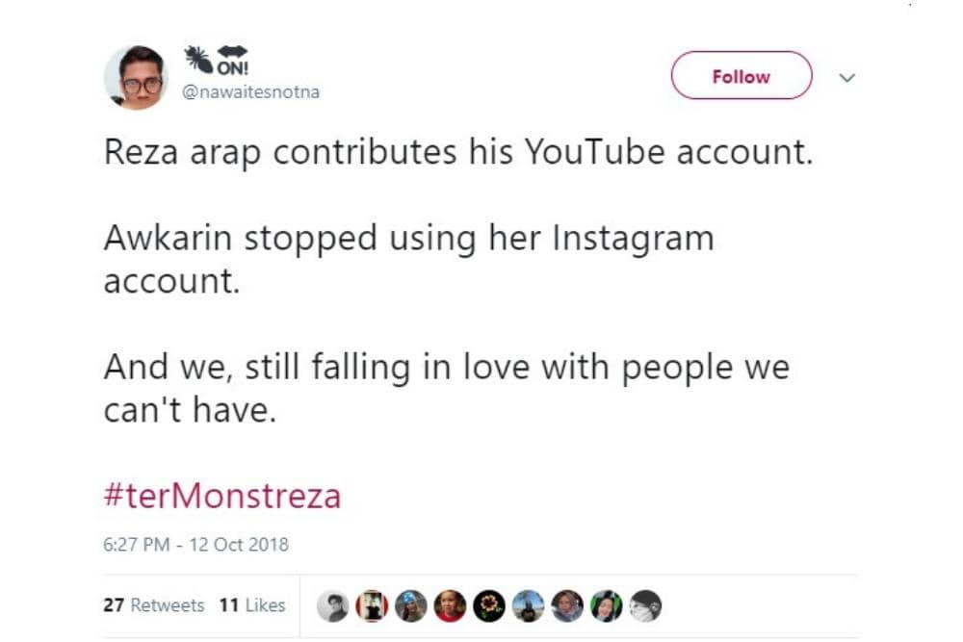View the 27 Retweets list
Screen dimensions: 963x642
coord(154,605)
